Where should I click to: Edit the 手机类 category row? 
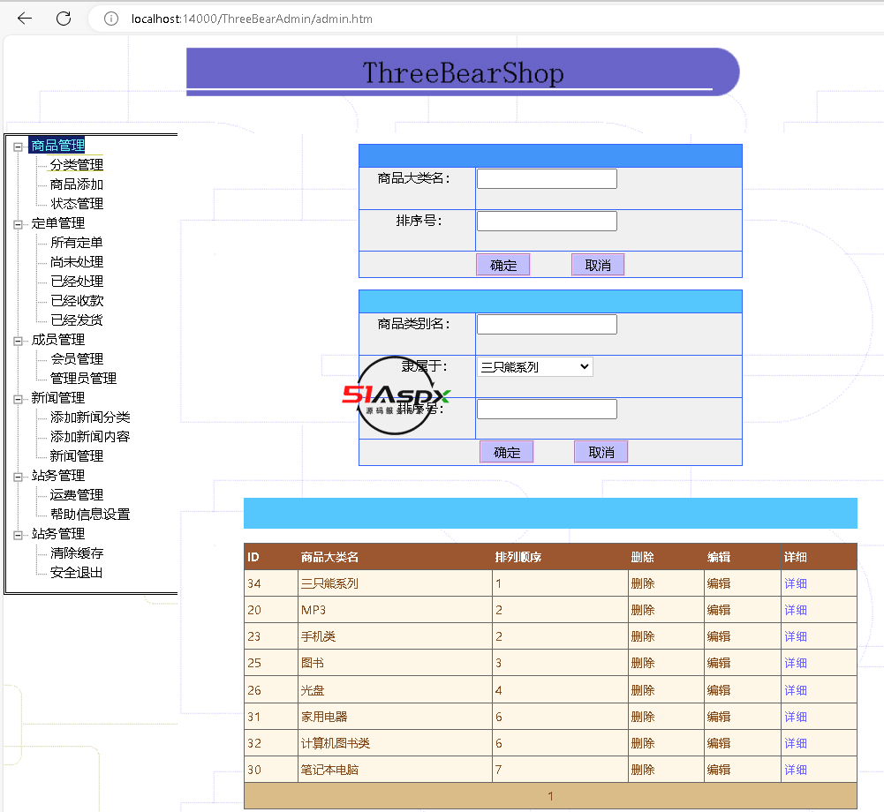coord(718,636)
